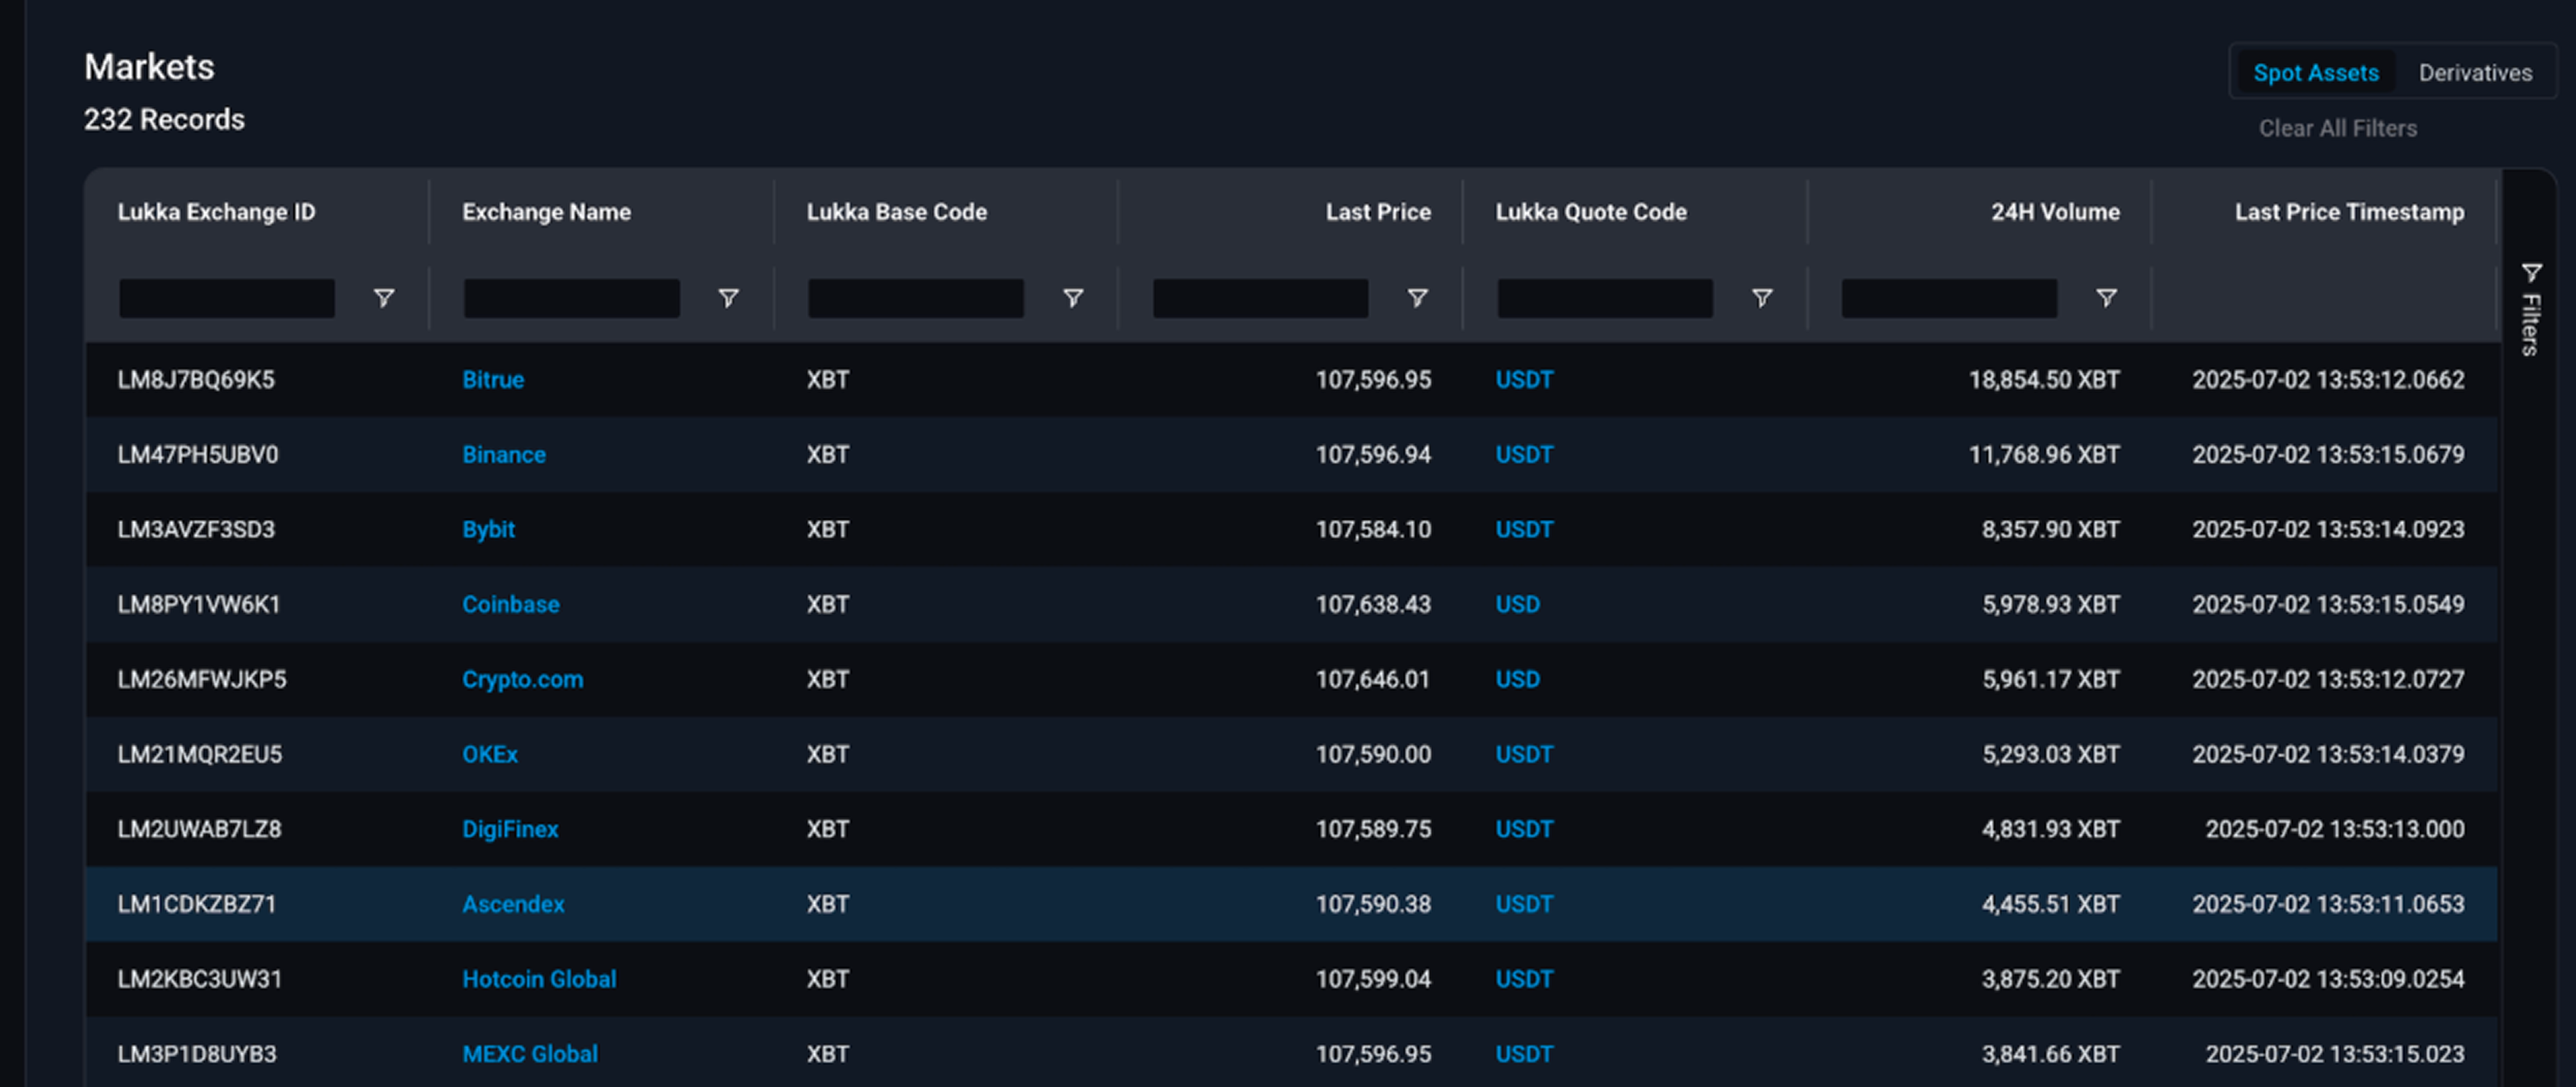Click the Lukka Exchange ID filter input

227,298
